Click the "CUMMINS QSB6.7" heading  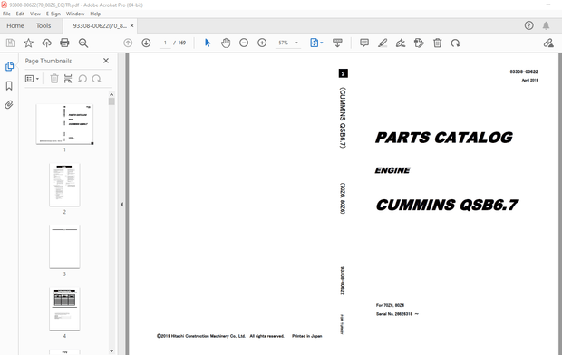pos(447,205)
